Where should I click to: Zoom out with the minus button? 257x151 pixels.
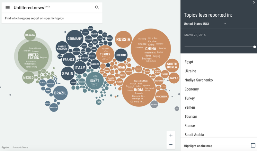click(171, 144)
